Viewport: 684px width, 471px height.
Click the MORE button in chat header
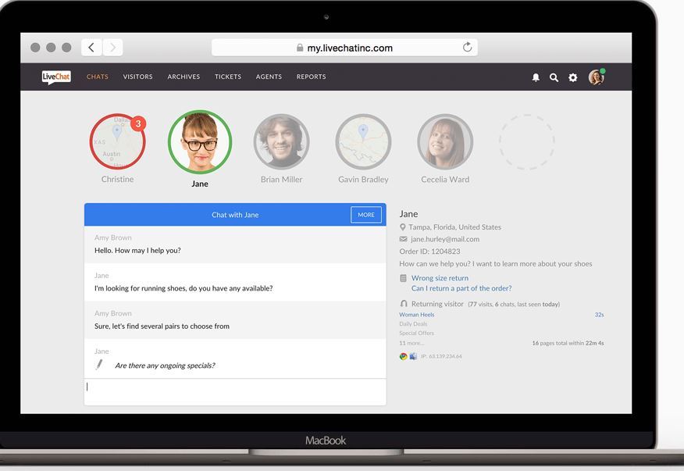[x=366, y=215]
